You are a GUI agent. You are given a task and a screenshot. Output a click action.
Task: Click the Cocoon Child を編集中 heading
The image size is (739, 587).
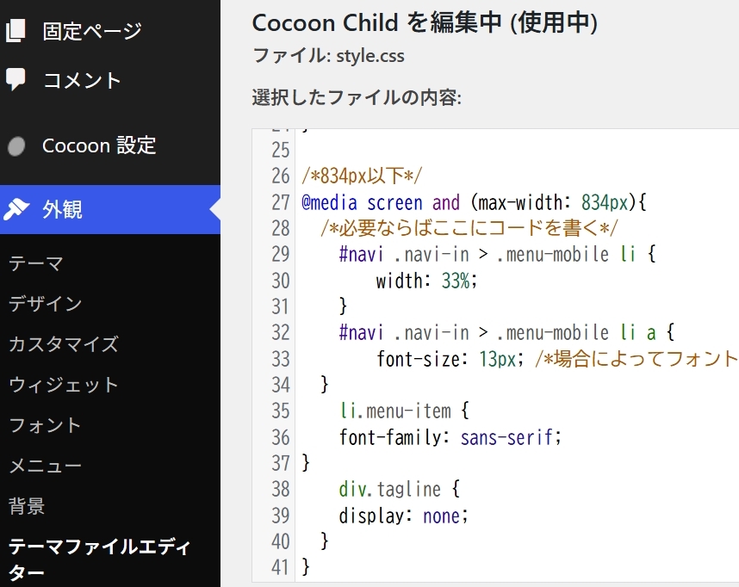425,22
